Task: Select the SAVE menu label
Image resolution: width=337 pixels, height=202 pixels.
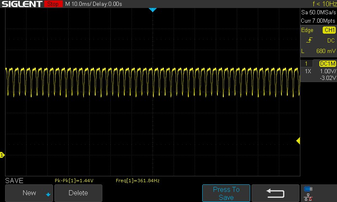Action: coord(14,181)
